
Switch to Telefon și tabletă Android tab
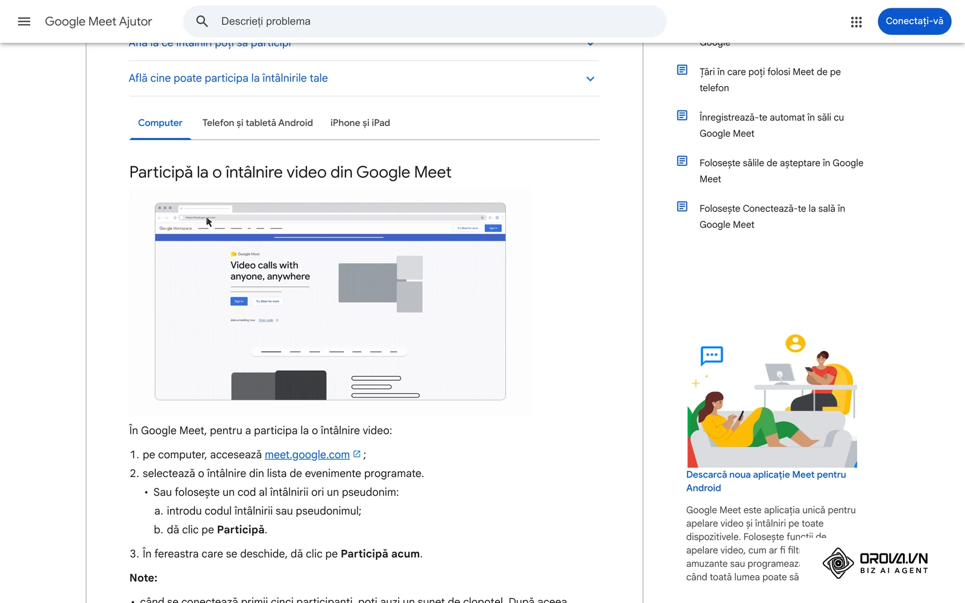pos(258,123)
